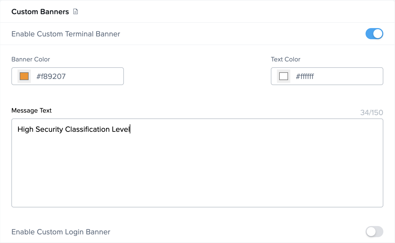Click the Custom Banners section title
This screenshot has height=243, width=395.
(40, 12)
